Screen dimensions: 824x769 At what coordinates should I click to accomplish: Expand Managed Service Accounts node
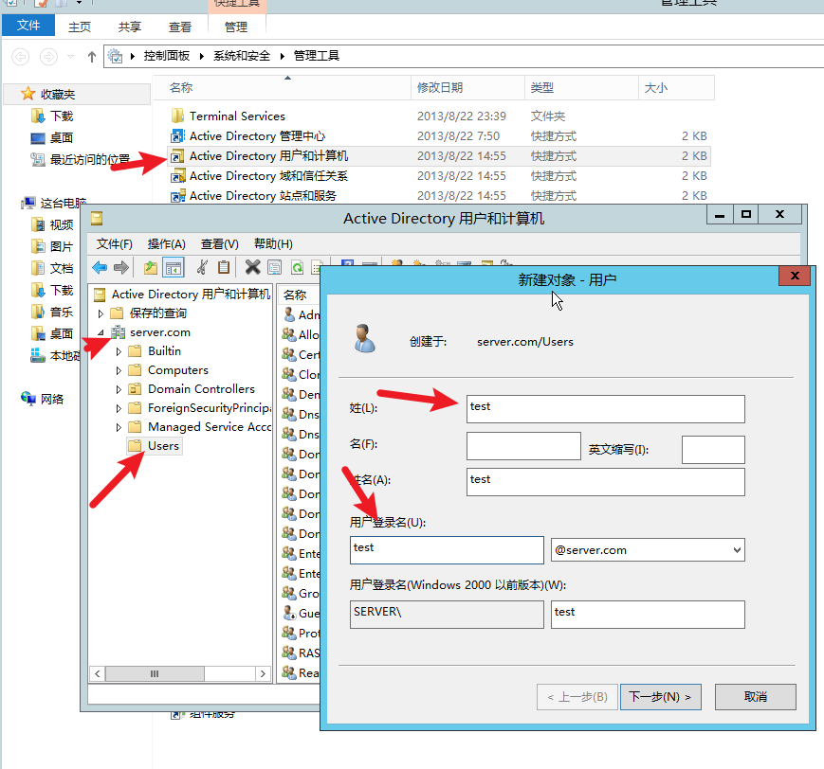click(x=119, y=427)
